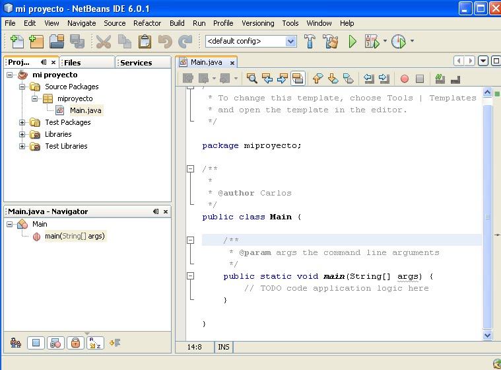Viewport: 501px width, 370px height.
Task: Click the Shift Line Right icon
Action: coord(384,79)
